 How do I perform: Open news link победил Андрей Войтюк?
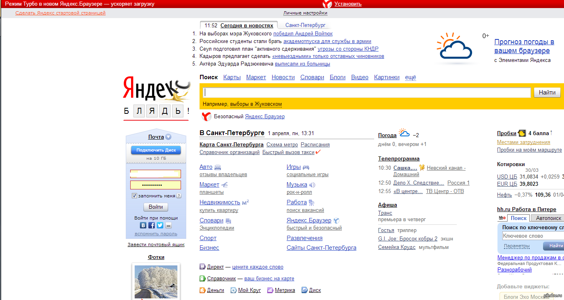click(303, 34)
